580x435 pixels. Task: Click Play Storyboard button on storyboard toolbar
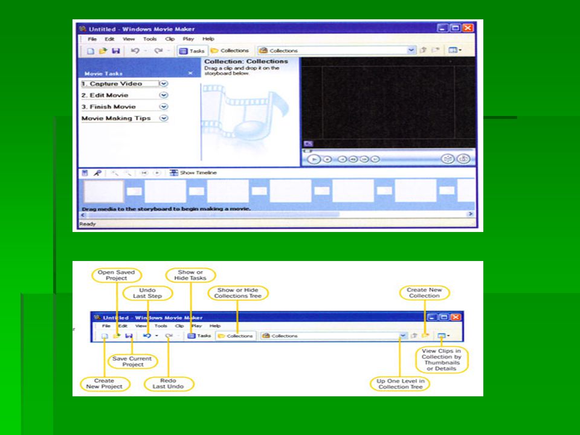coord(157,173)
